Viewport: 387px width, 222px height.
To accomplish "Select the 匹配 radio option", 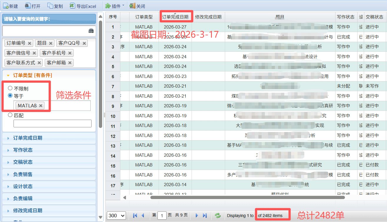I will coord(10,115).
